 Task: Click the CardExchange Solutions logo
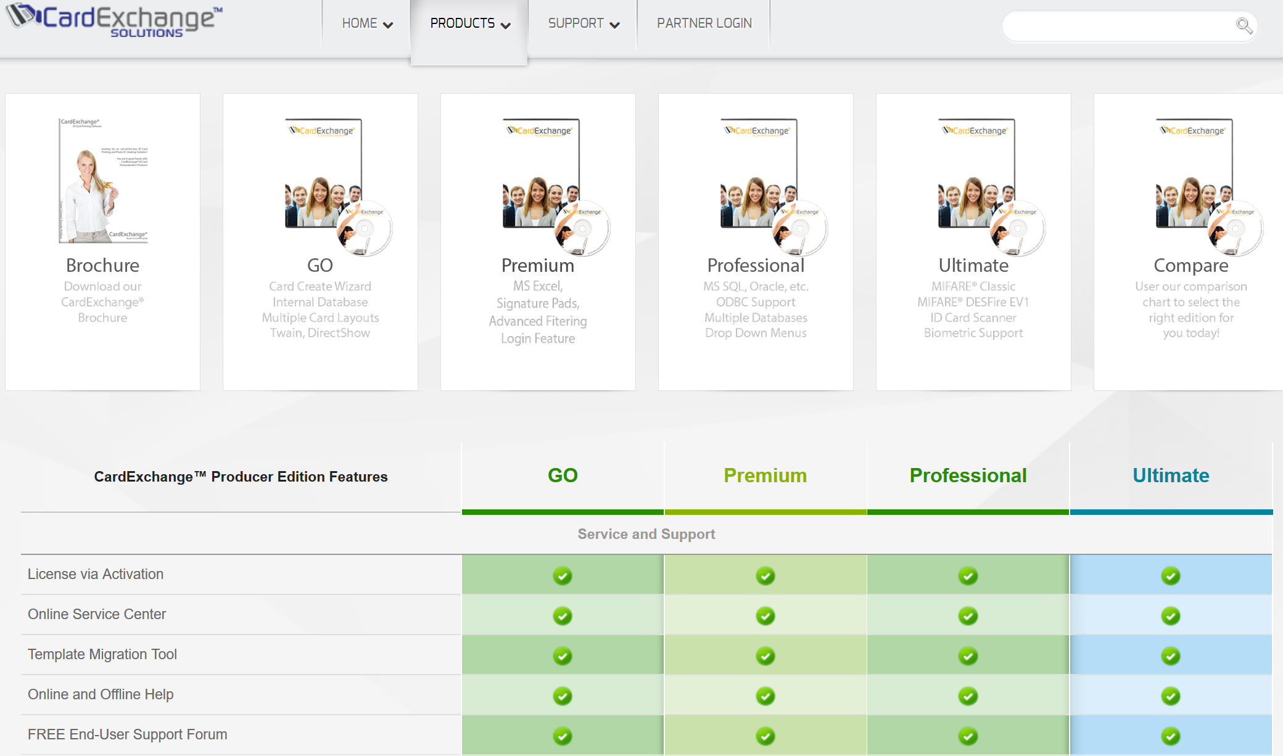114,20
